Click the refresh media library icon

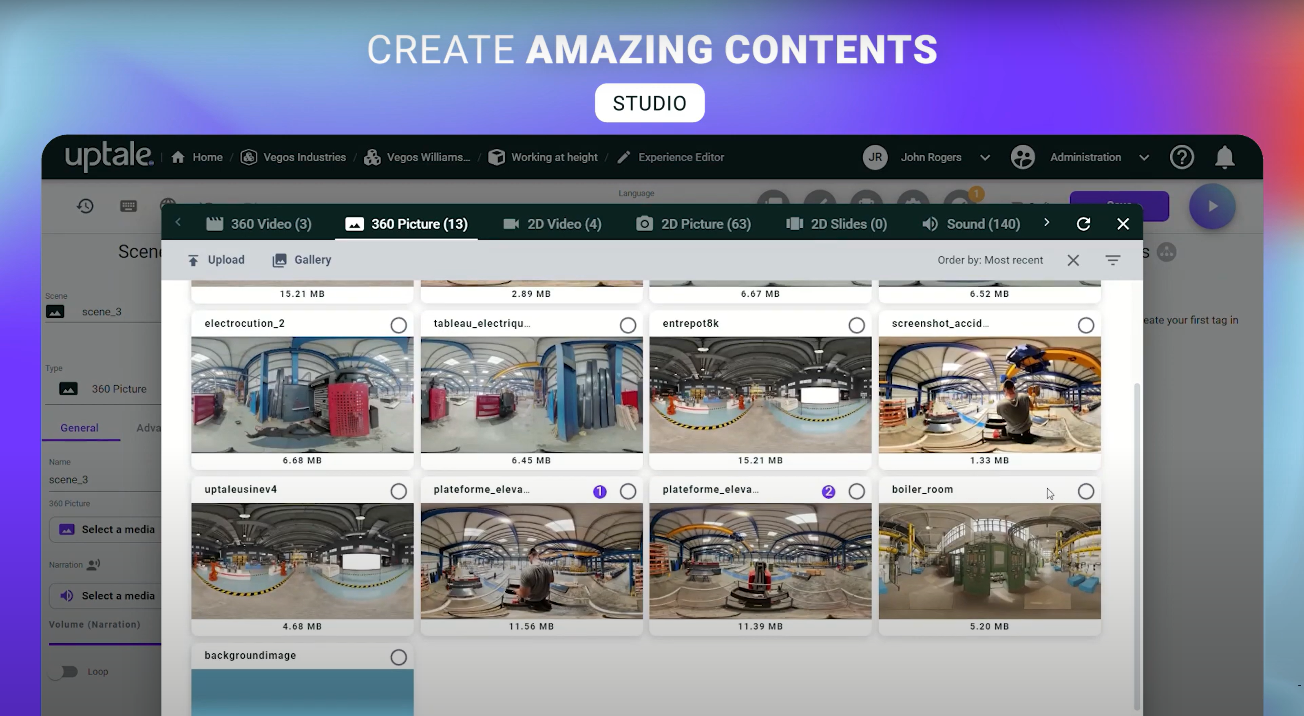[1083, 224]
